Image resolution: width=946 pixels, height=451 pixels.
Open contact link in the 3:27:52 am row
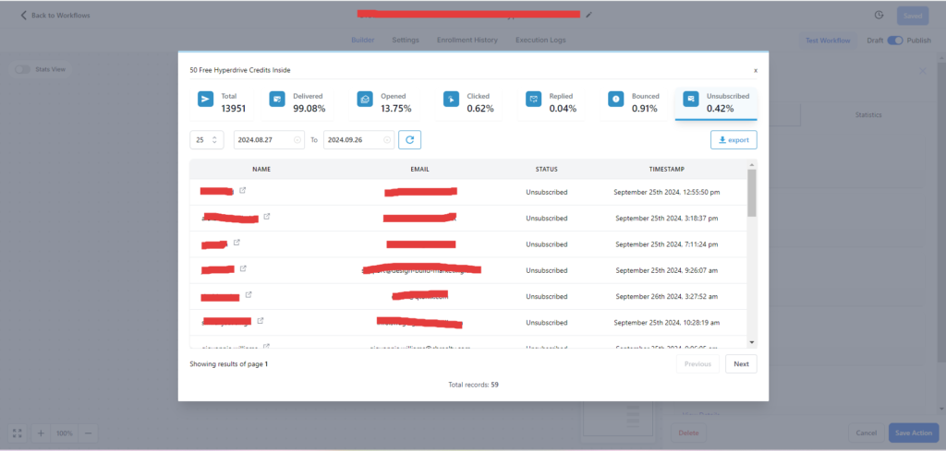tap(249, 295)
